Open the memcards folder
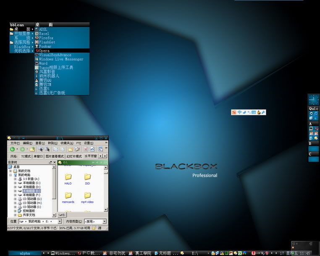320x256 pixels. coord(68,198)
